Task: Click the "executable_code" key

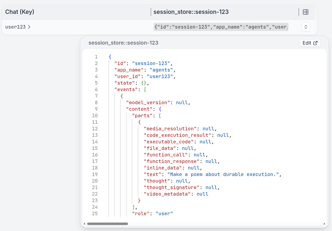Action: pos(169,142)
